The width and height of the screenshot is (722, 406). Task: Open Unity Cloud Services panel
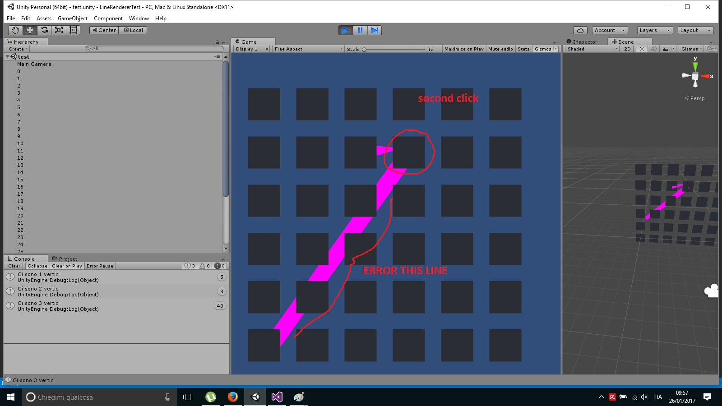580,30
